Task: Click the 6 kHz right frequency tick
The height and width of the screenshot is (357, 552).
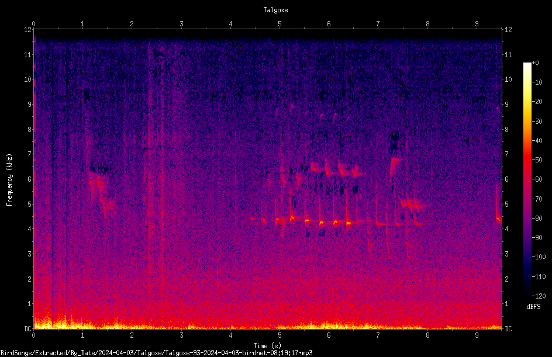Action: 506,179
